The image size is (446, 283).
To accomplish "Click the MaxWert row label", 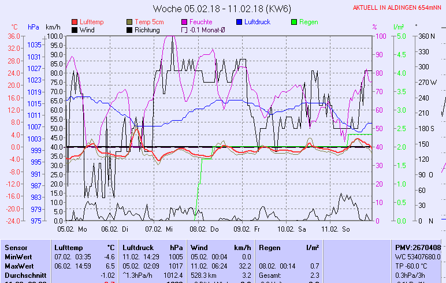I will pos(20,266).
